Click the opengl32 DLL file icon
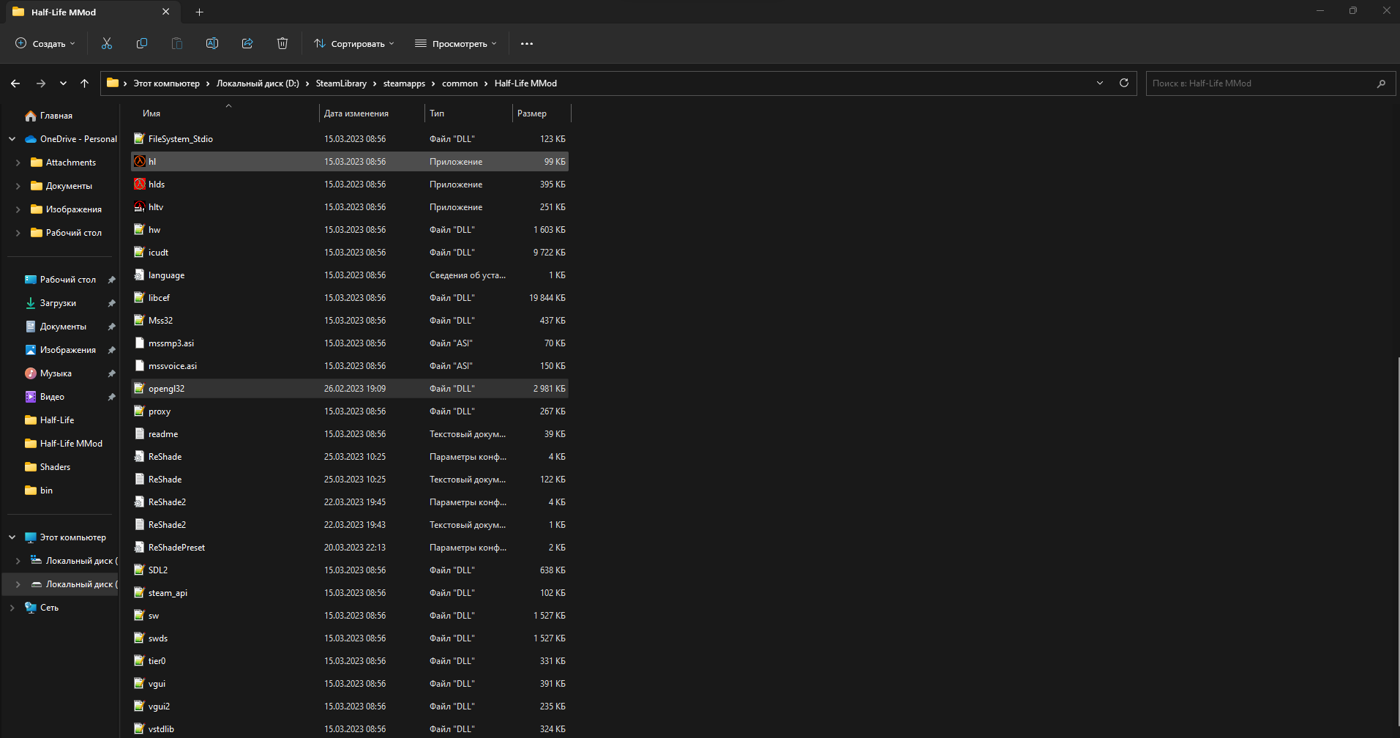The image size is (1400, 738). (140, 388)
